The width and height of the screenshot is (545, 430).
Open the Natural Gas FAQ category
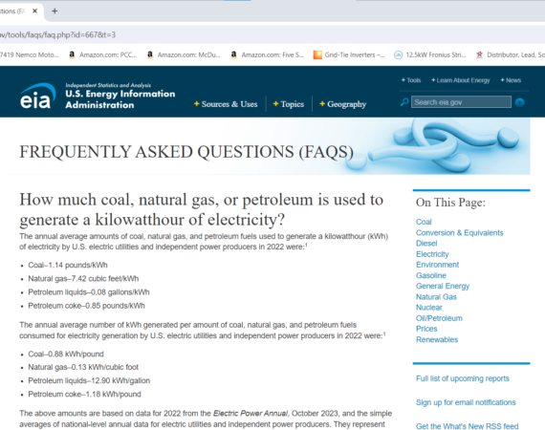coord(436,297)
